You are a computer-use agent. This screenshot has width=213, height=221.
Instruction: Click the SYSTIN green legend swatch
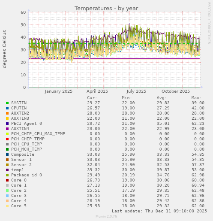pos(7,103)
